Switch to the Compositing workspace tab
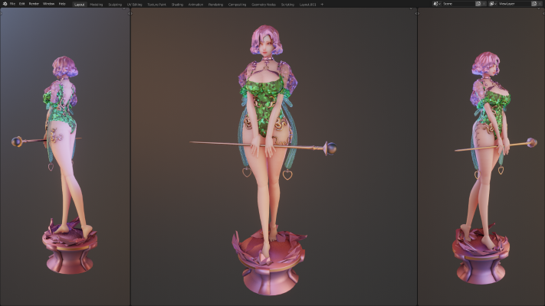Viewport: 545px width, 306px height. click(x=237, y=4)
